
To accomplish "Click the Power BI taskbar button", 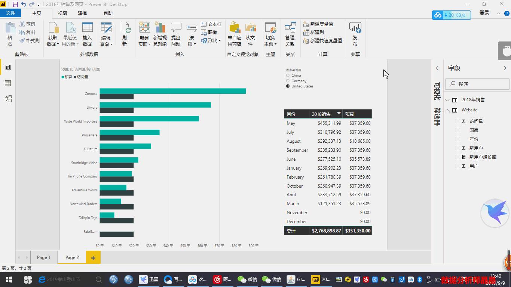I will pos(321,280).
